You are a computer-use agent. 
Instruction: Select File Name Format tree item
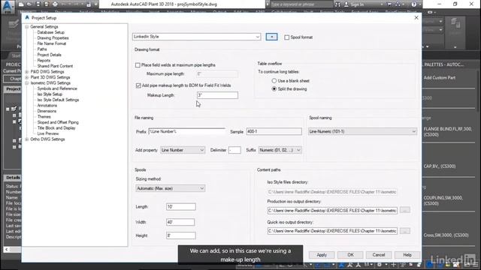click(52, 43)
